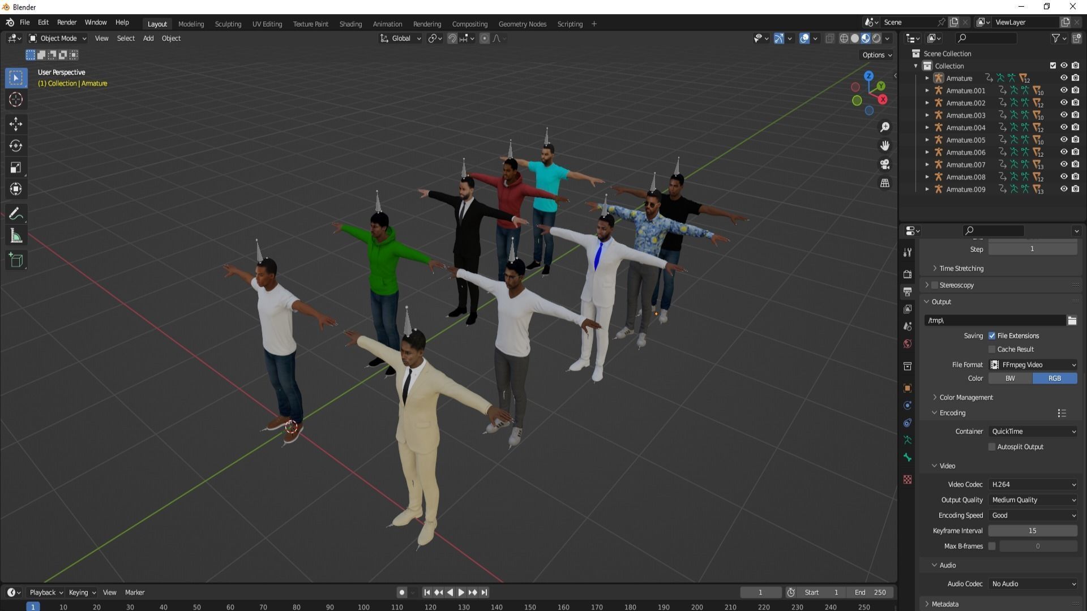Enable Autosplit Output checkbox
The height and width of the screenshot is (611, 1087).
(x=992, y=447)
